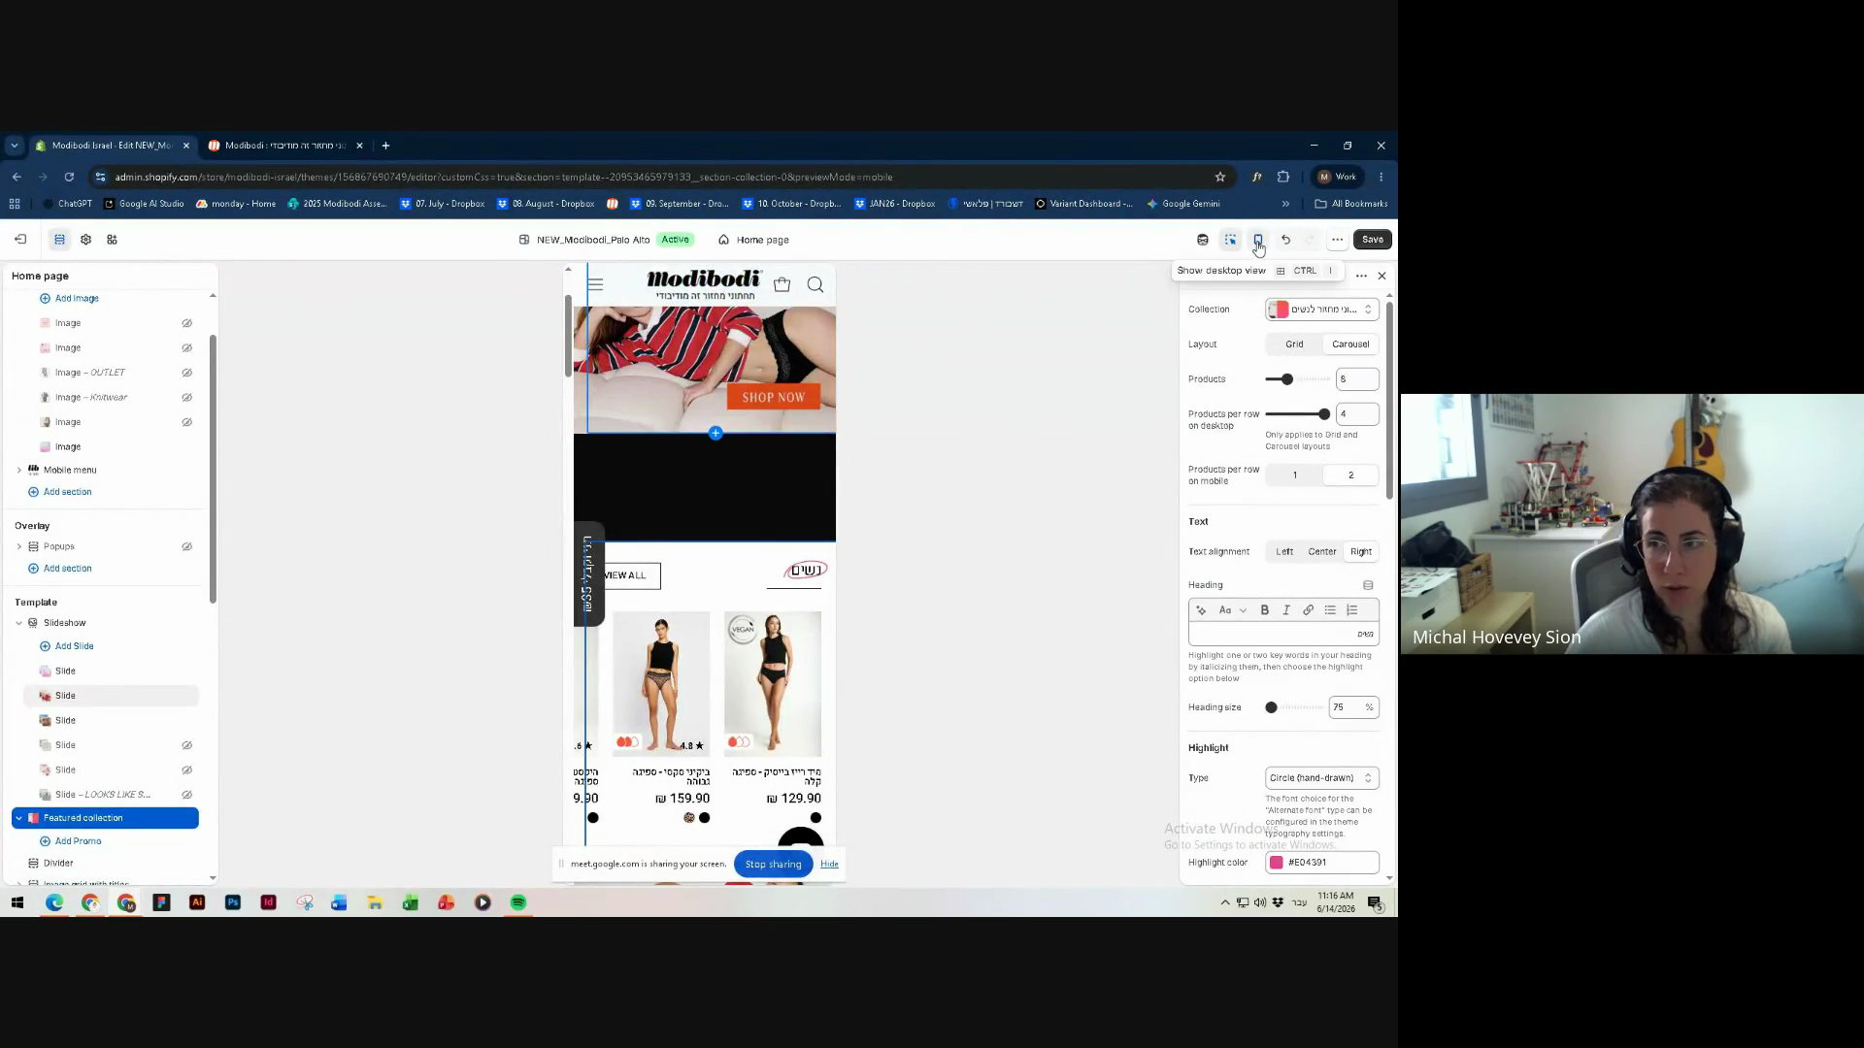The width and height of the screenshot is (1864, 1048).
Task: Select Carousel layout
Action: pos(1350,344)
